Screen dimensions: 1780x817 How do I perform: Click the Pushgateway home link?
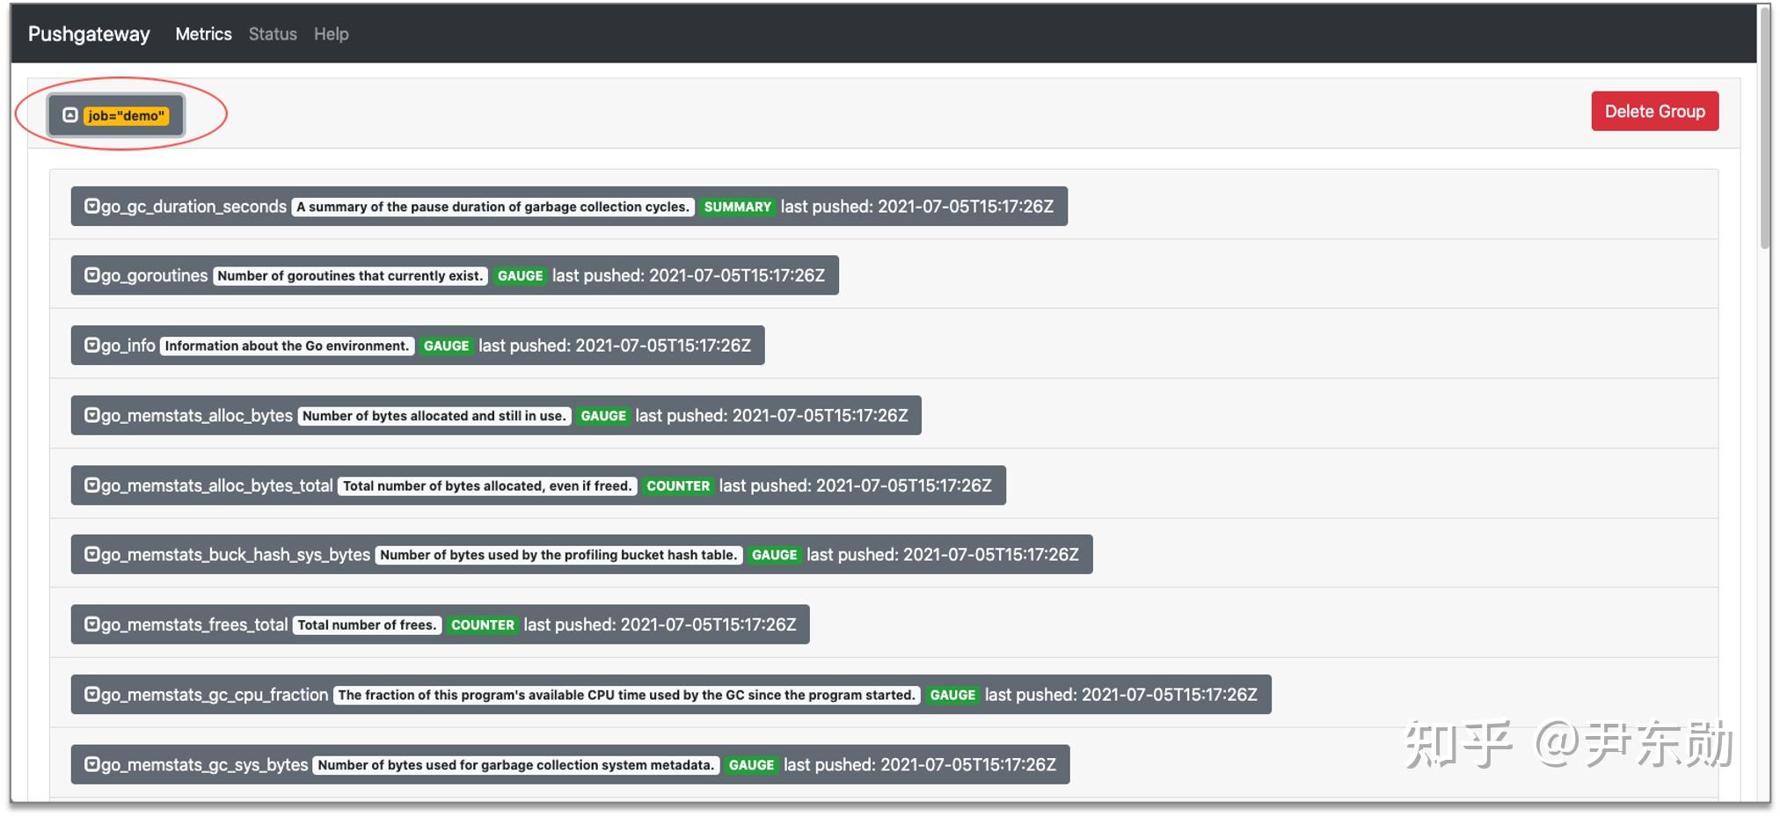tap(88, 33)
